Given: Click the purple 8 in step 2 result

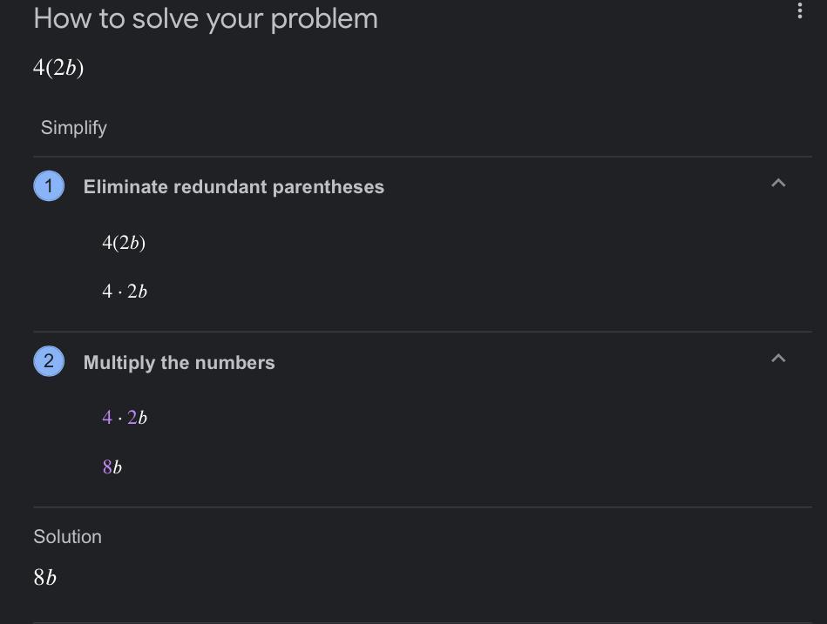Looking at the screenshot, I should [107, 467].
